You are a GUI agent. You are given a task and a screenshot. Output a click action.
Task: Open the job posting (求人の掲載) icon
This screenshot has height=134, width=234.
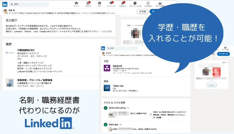coord(160,4)
